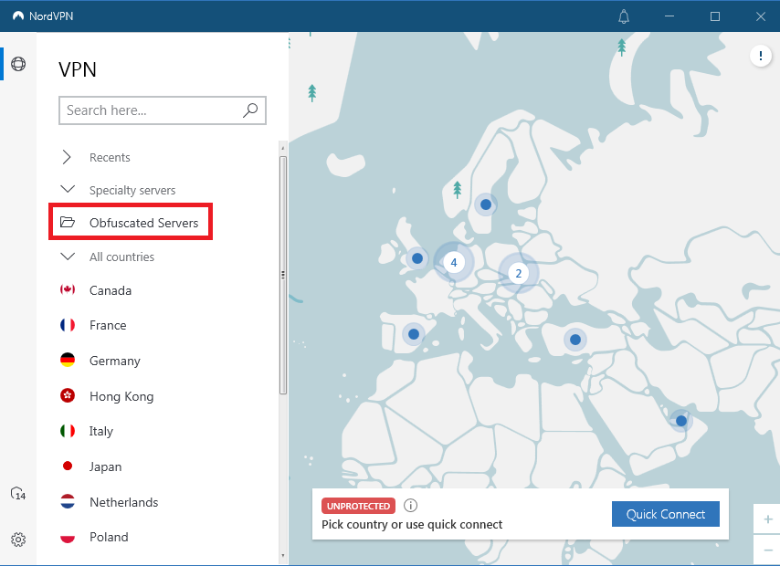Select the Sweden server pin on map
Viewport: 780px width, 566px height.
pyautogui.click(x=486, y=204)
